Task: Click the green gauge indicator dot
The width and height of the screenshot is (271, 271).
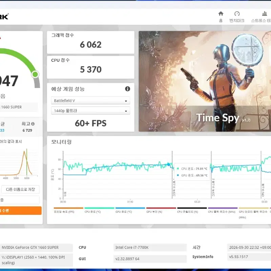Action: (35, 74)
